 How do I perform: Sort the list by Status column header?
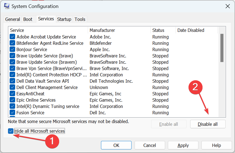click(163, 30)
